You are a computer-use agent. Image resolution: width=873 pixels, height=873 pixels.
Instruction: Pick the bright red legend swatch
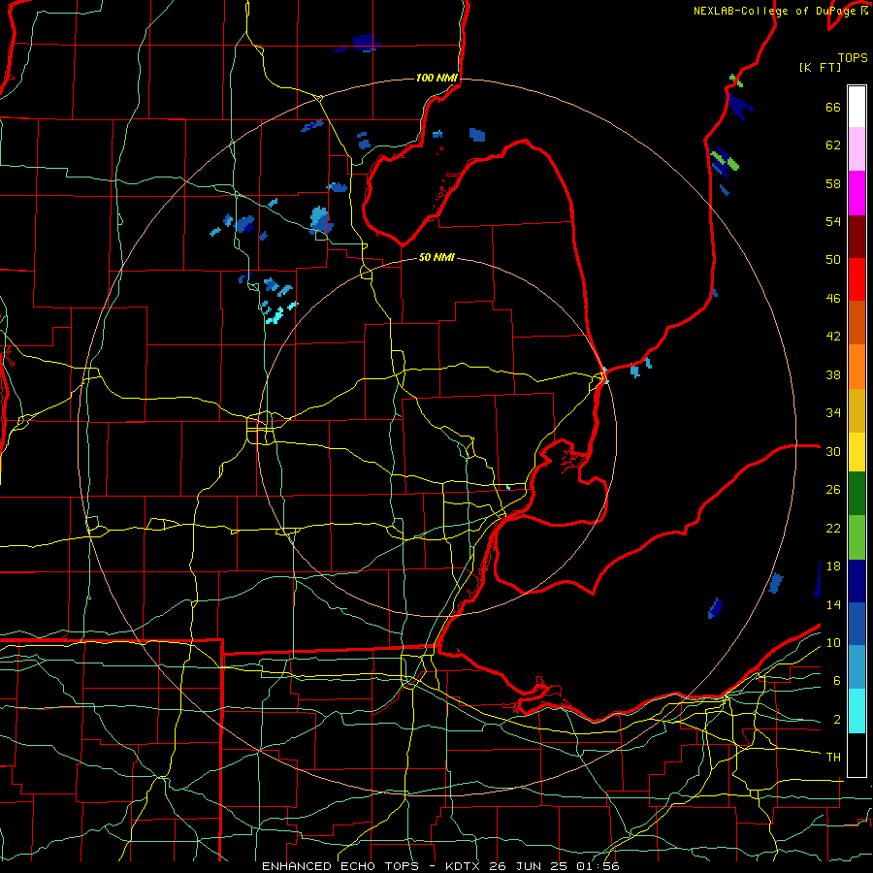coord(857,279)
